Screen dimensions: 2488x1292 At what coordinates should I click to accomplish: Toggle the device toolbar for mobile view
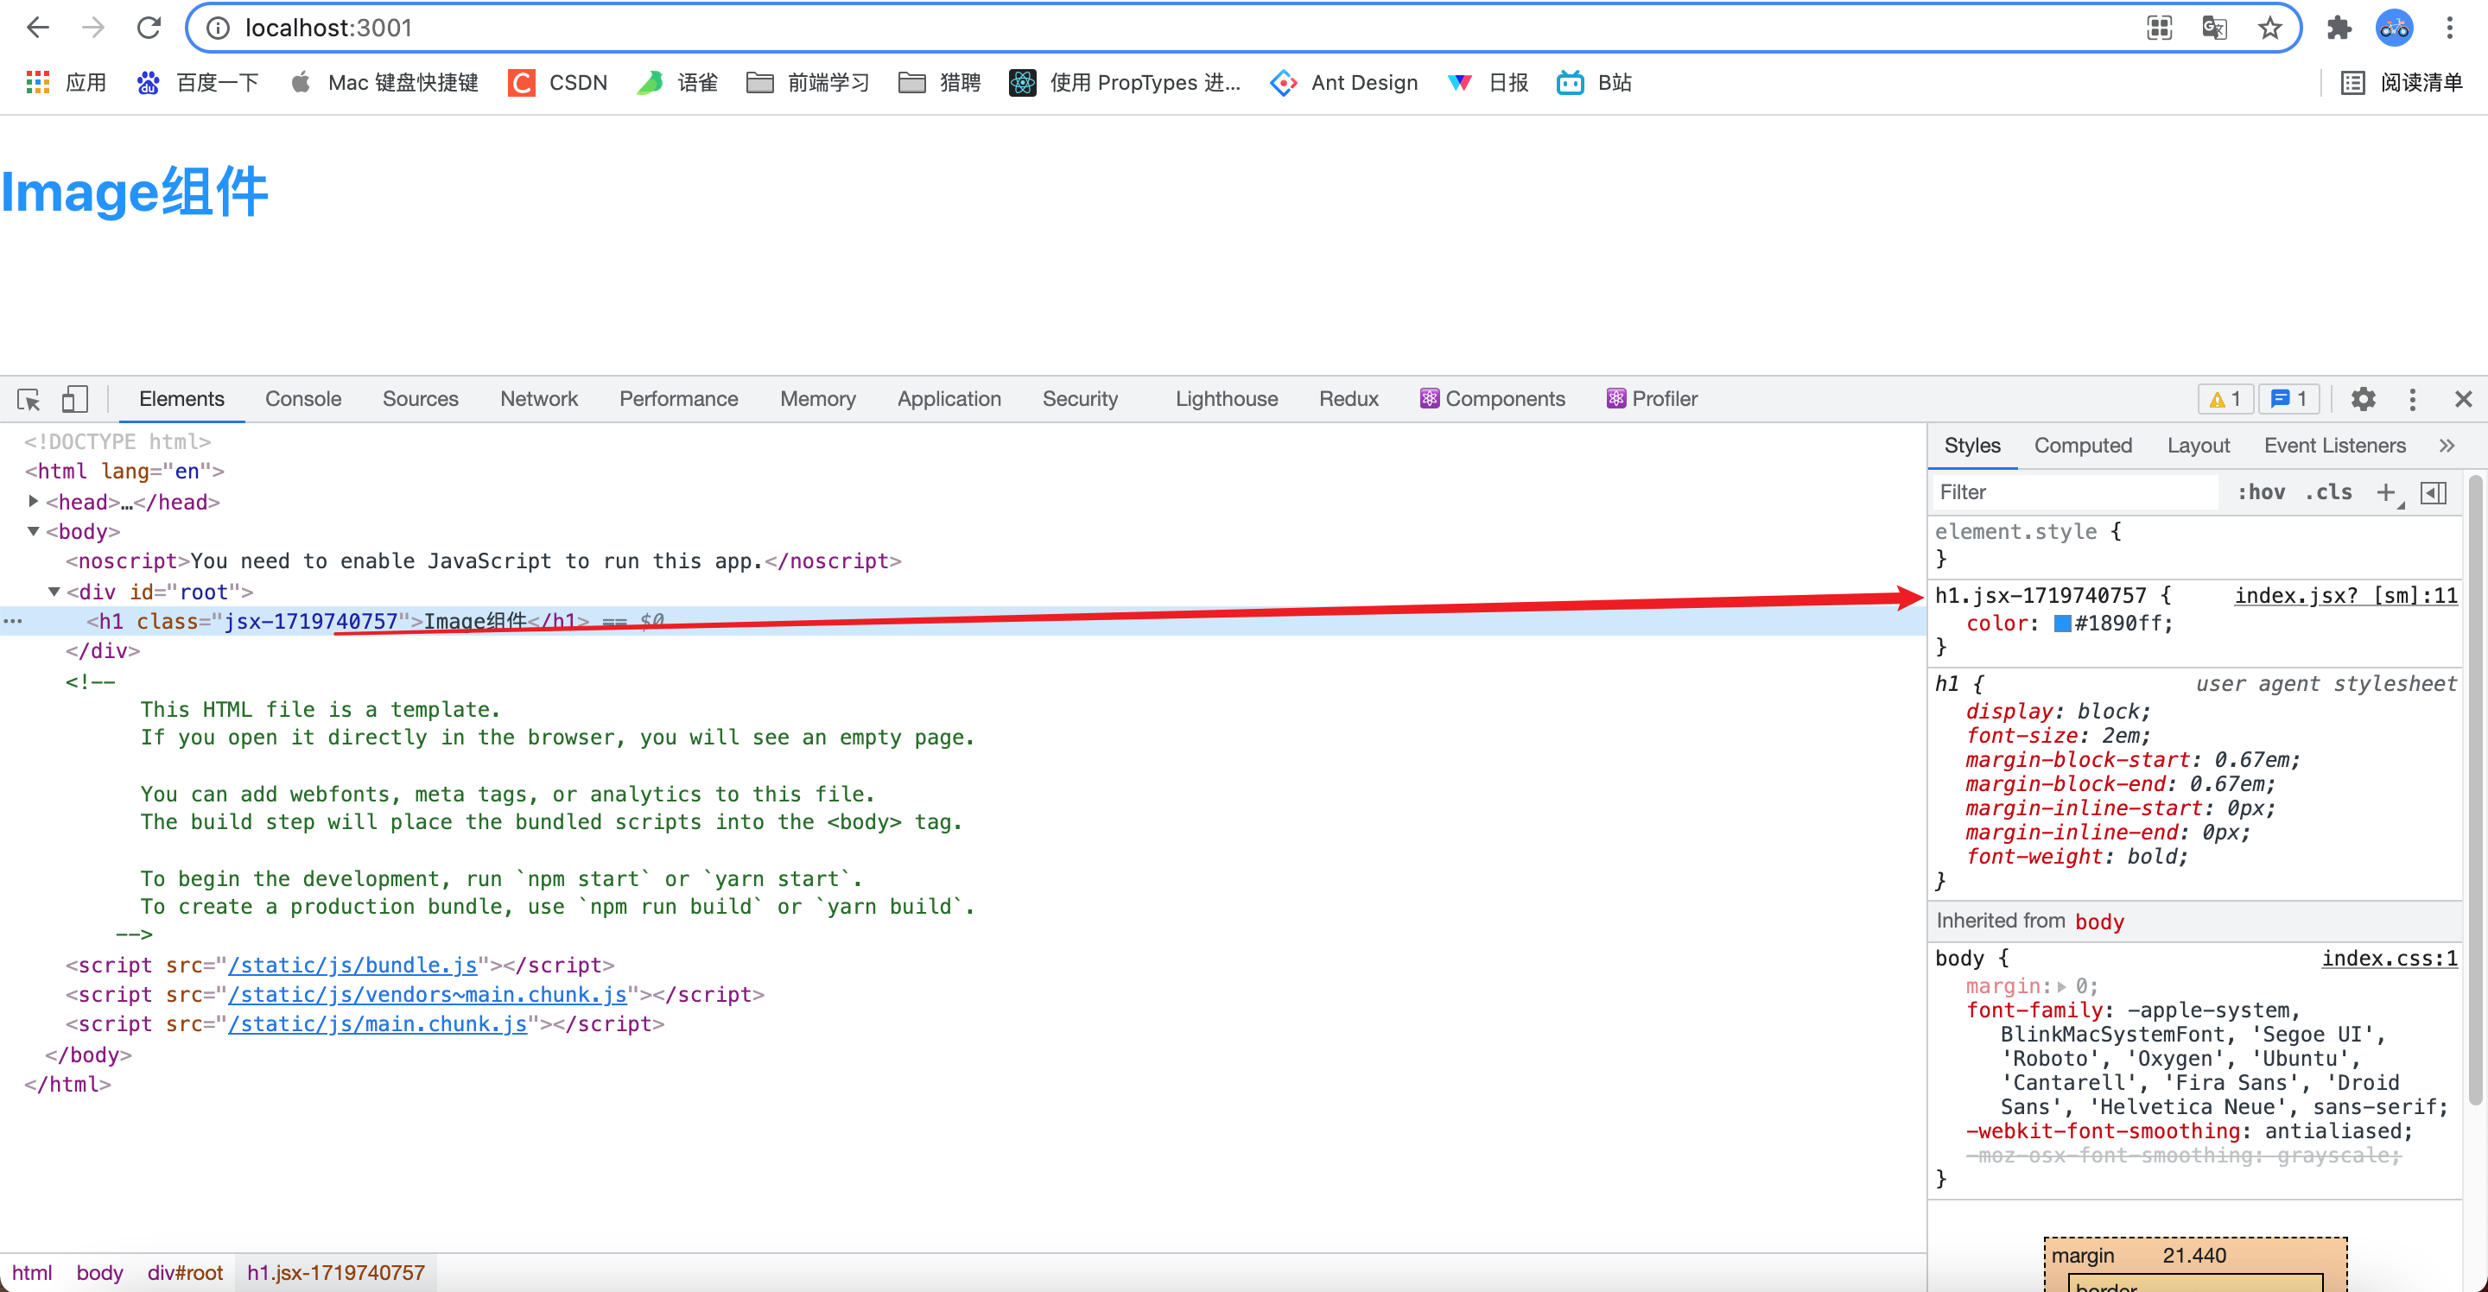pyautogui.click(x=73, y=399)
